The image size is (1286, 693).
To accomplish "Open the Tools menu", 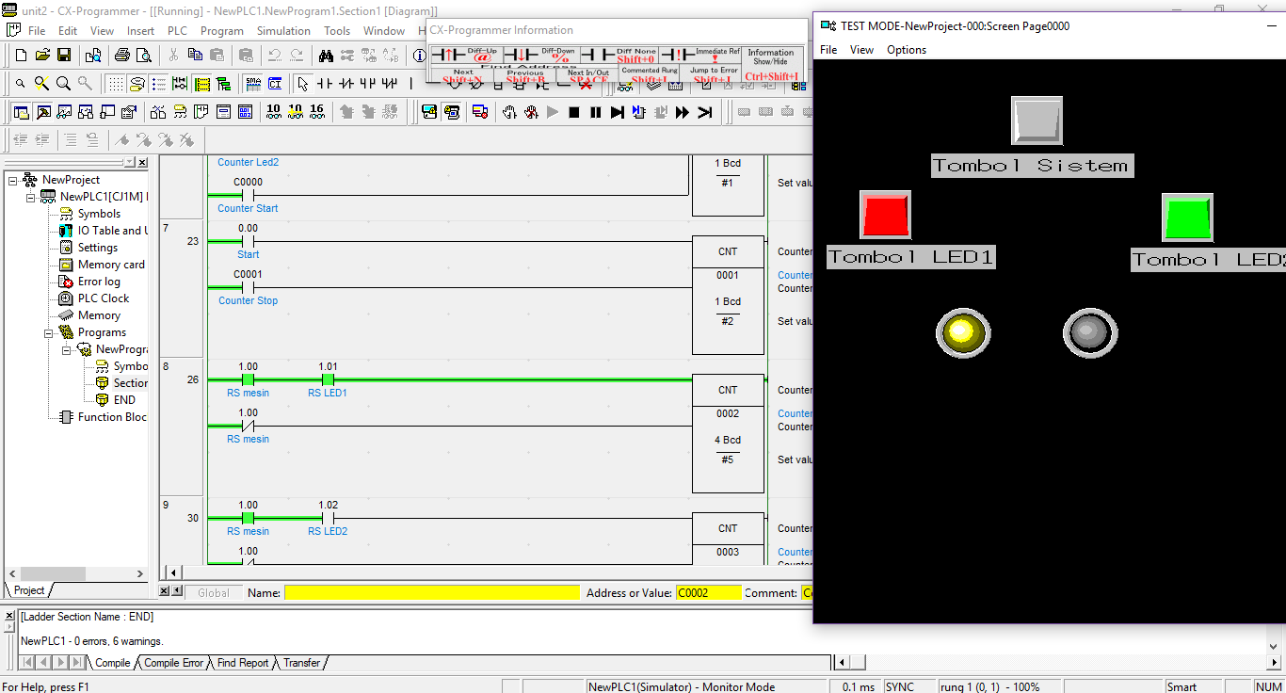I will coord(337,31).
